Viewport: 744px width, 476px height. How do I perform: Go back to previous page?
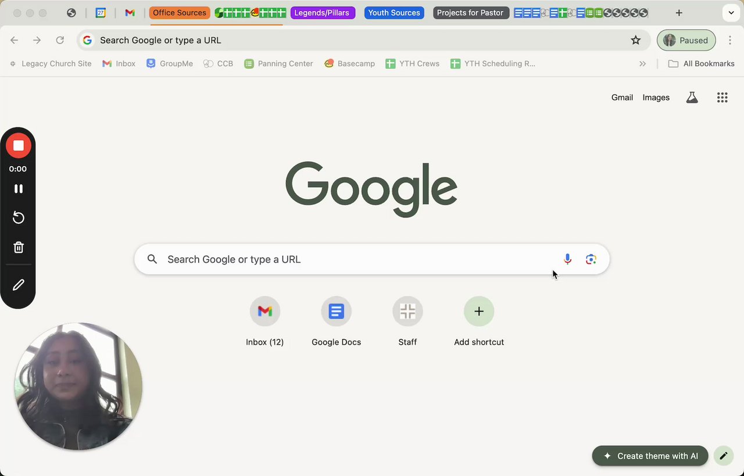pyautogui.click(x=15, y=40)
